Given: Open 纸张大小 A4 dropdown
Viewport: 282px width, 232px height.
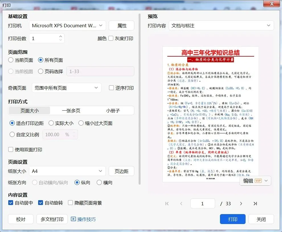Looking at the screenshot, I should click(x=67, y=171).
